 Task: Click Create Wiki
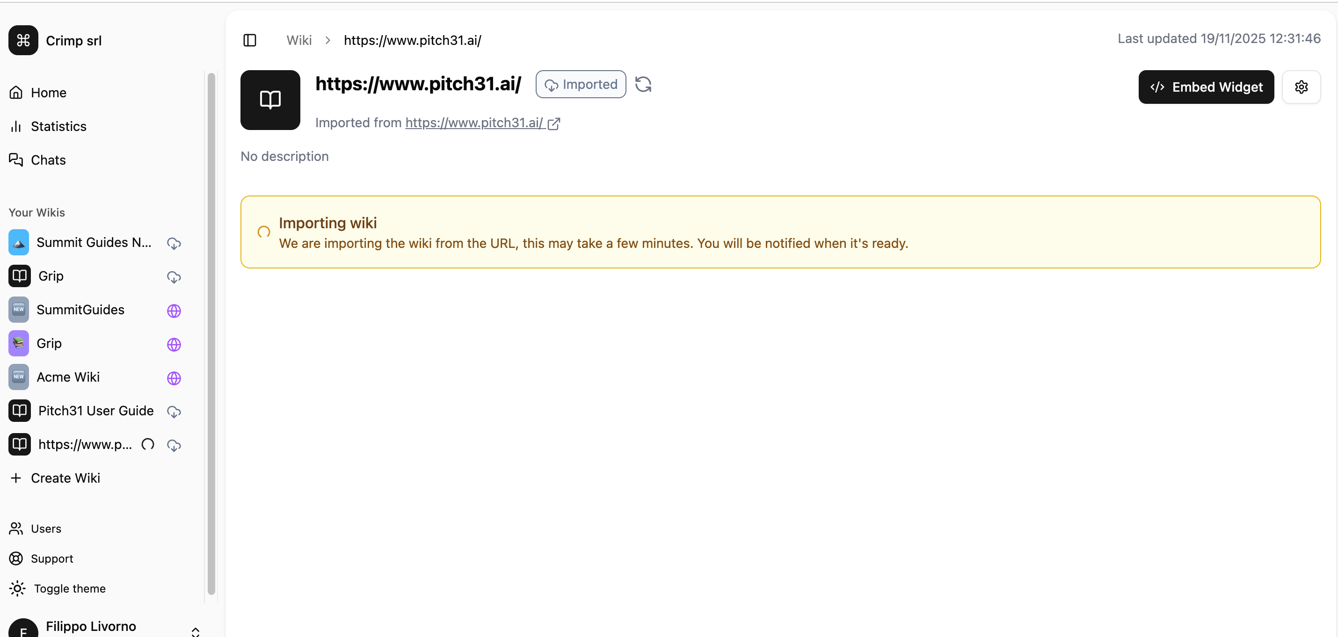(x=65, y=478)
